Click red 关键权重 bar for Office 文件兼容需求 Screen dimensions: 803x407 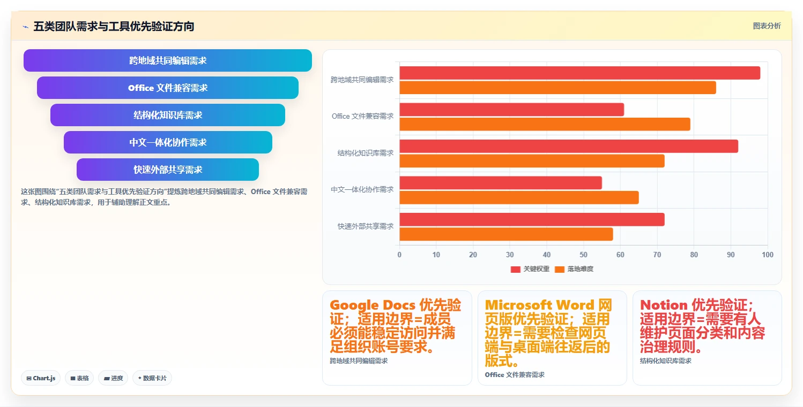[x=512, y=110]
